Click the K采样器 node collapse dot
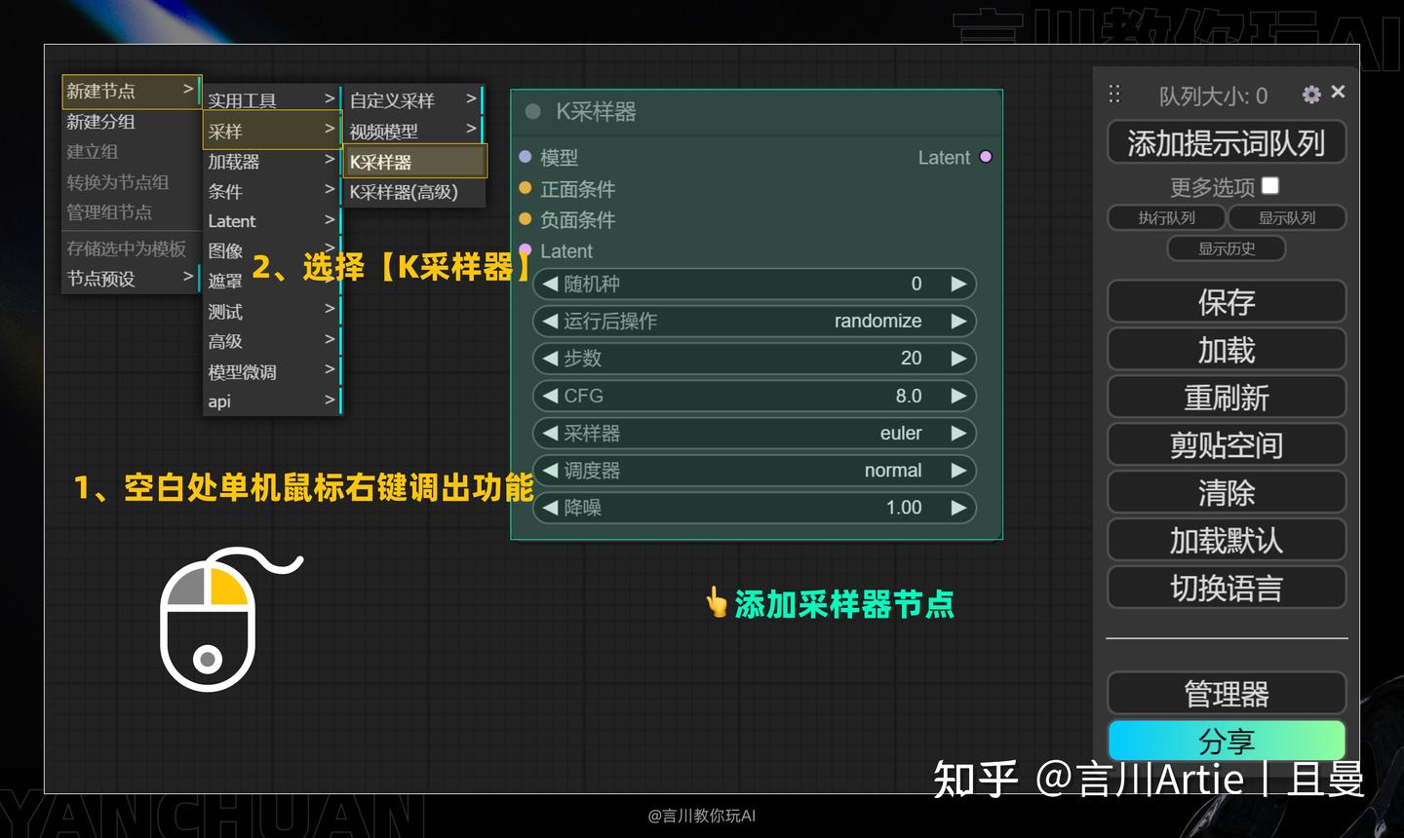Screen dimensions: 1404x838 point(532,111)
